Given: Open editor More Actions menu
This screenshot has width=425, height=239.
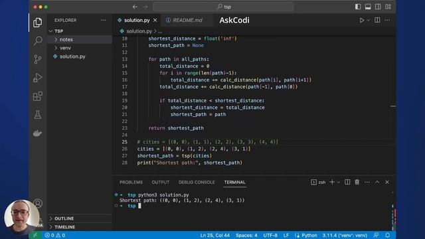Looking at the screenshot, I should pos(387,20).
